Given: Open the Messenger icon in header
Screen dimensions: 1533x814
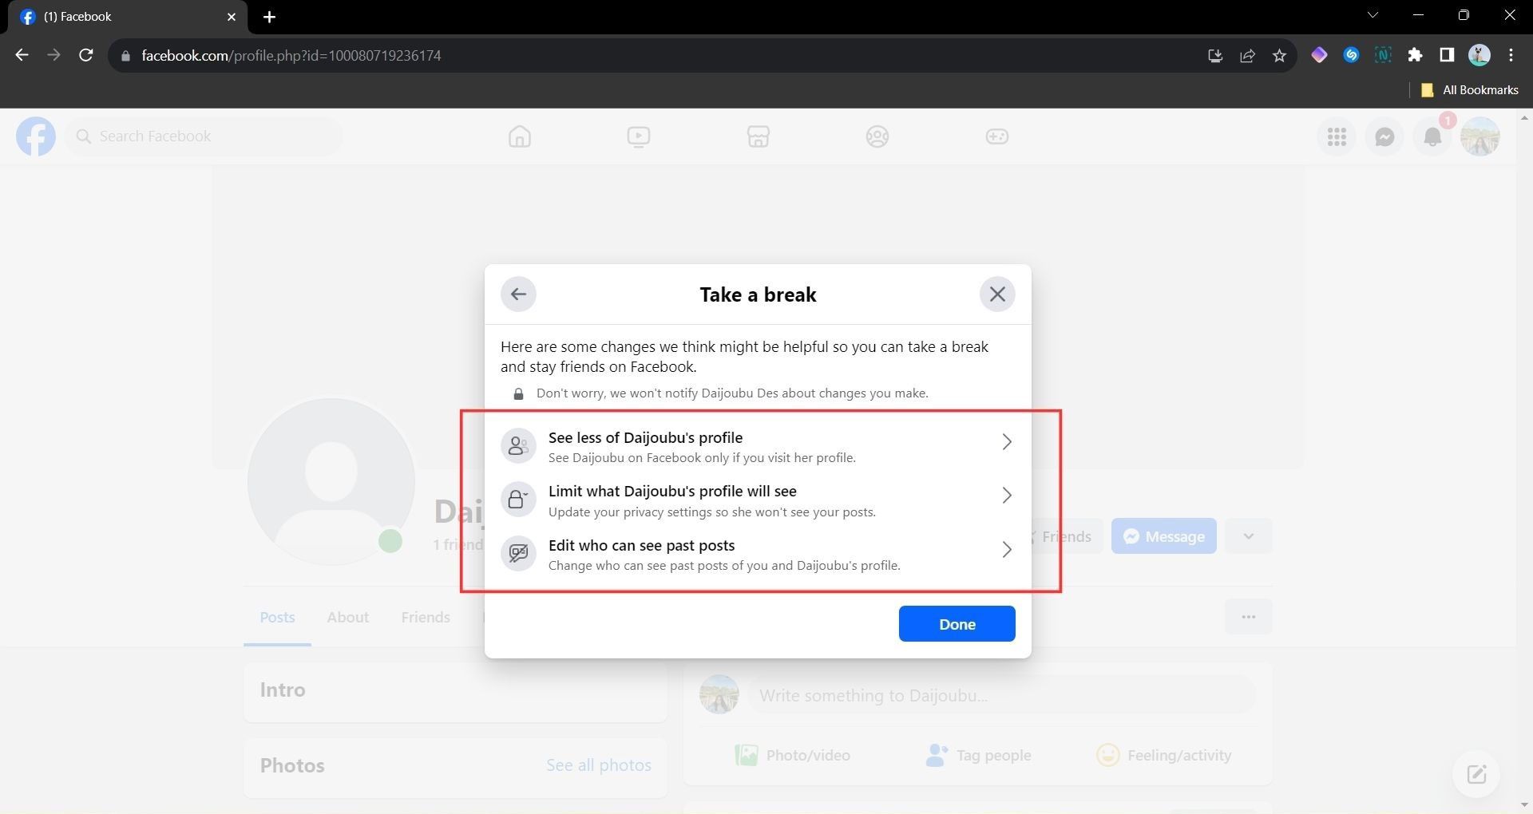Looking at the screenshot, I should 1384,136.
